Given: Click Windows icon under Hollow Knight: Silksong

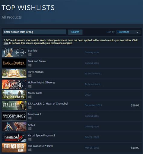Looking at the screenshot, I should coord(30,86).
